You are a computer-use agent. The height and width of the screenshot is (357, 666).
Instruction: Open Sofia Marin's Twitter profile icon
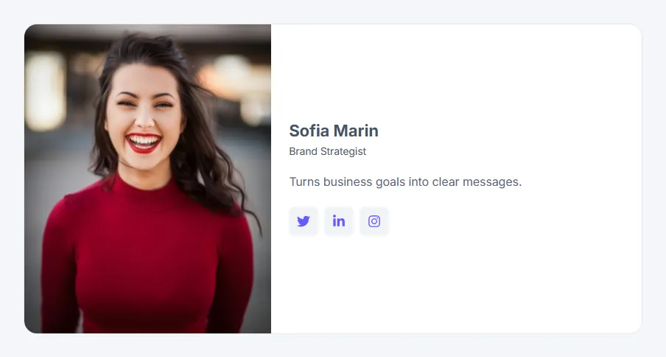coord(304,221)
